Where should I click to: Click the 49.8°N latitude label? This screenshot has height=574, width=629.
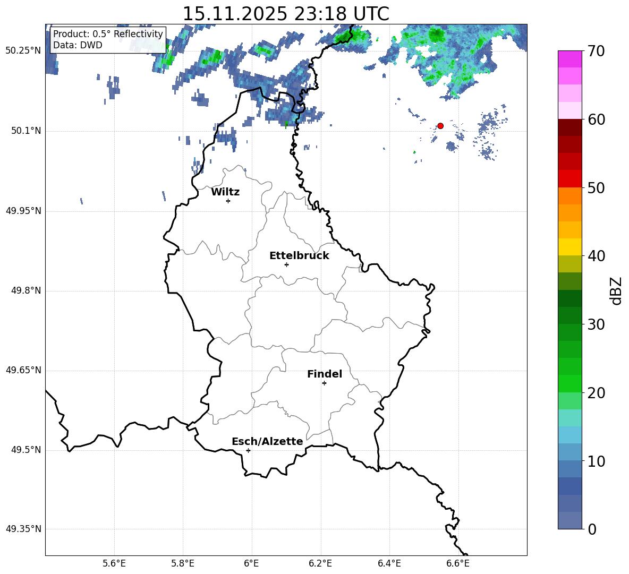click(26, 290)
